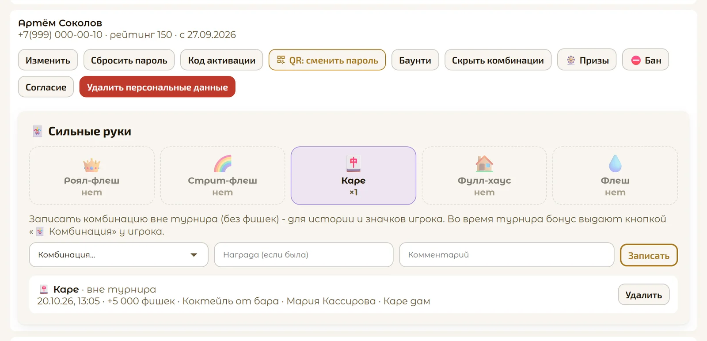The image size is (707, 341).
Task: Select the Флеш hand card
Action: click(x=615, y=176)
